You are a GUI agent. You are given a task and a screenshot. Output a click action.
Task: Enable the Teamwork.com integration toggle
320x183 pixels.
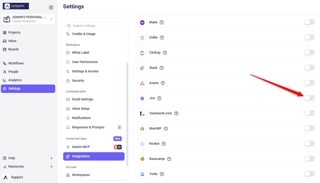(x=309, y=113)
